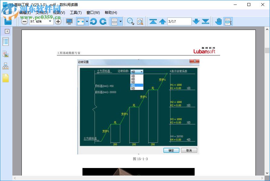
Task: Toggle full screen reading mode
Action: pyautogui.click(x=69, y=21)
